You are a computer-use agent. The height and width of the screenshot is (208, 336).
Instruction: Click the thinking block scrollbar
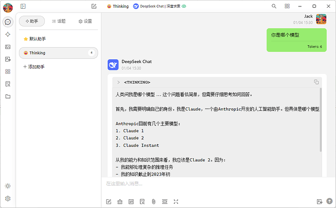(320, 120)
